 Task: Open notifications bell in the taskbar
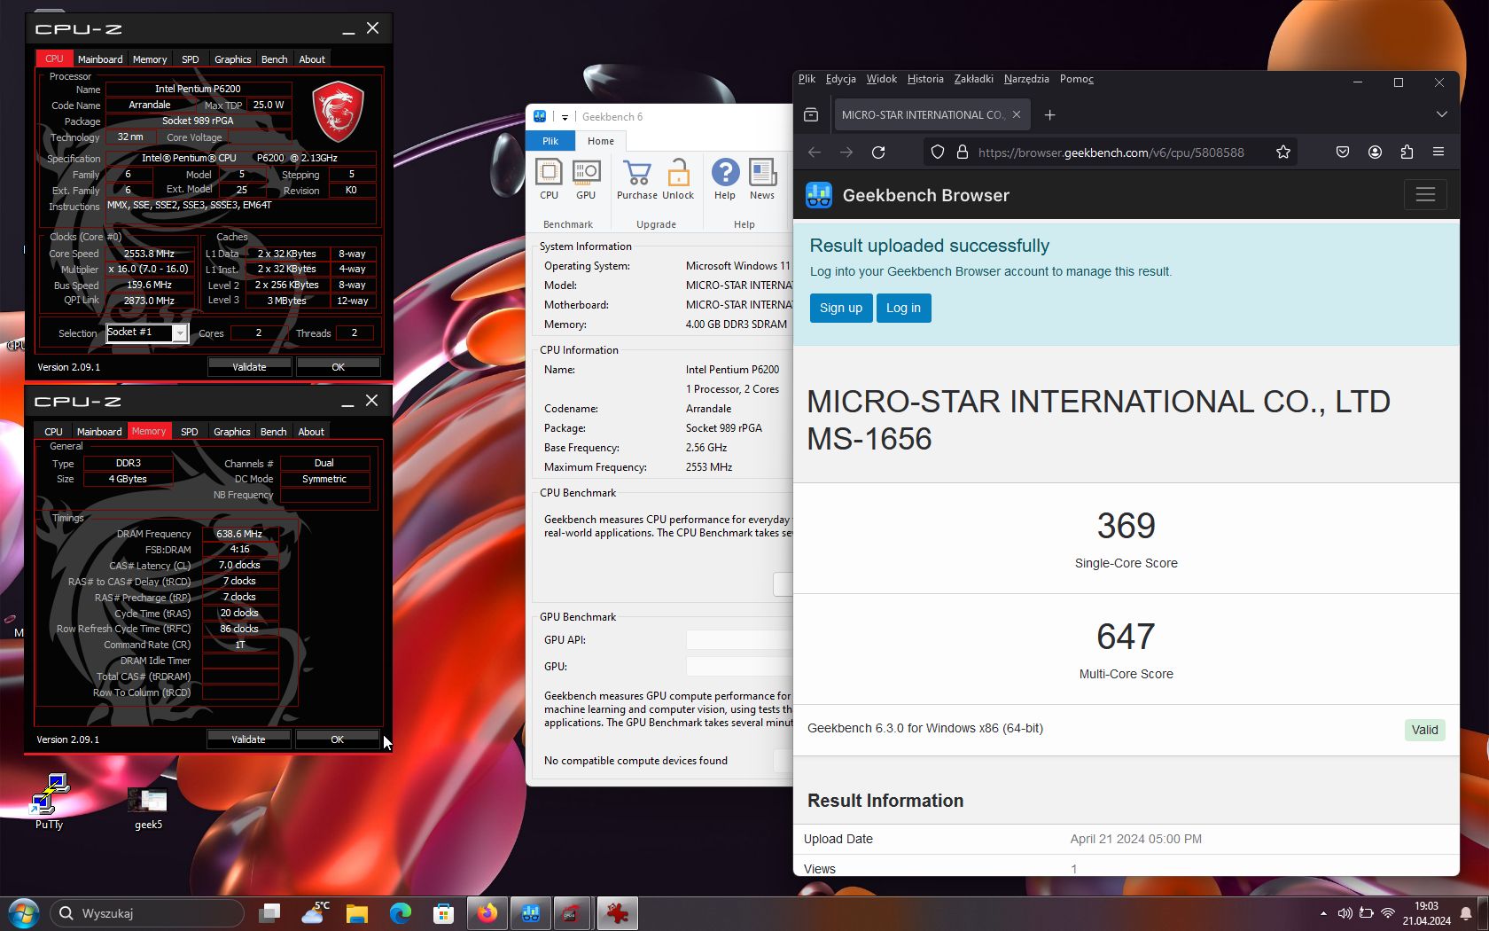(x=1466, y=913)
